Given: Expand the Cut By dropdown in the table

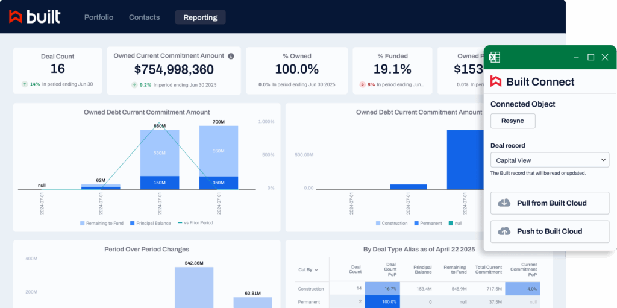Looking at the screenshot, I should pos(308,270).
